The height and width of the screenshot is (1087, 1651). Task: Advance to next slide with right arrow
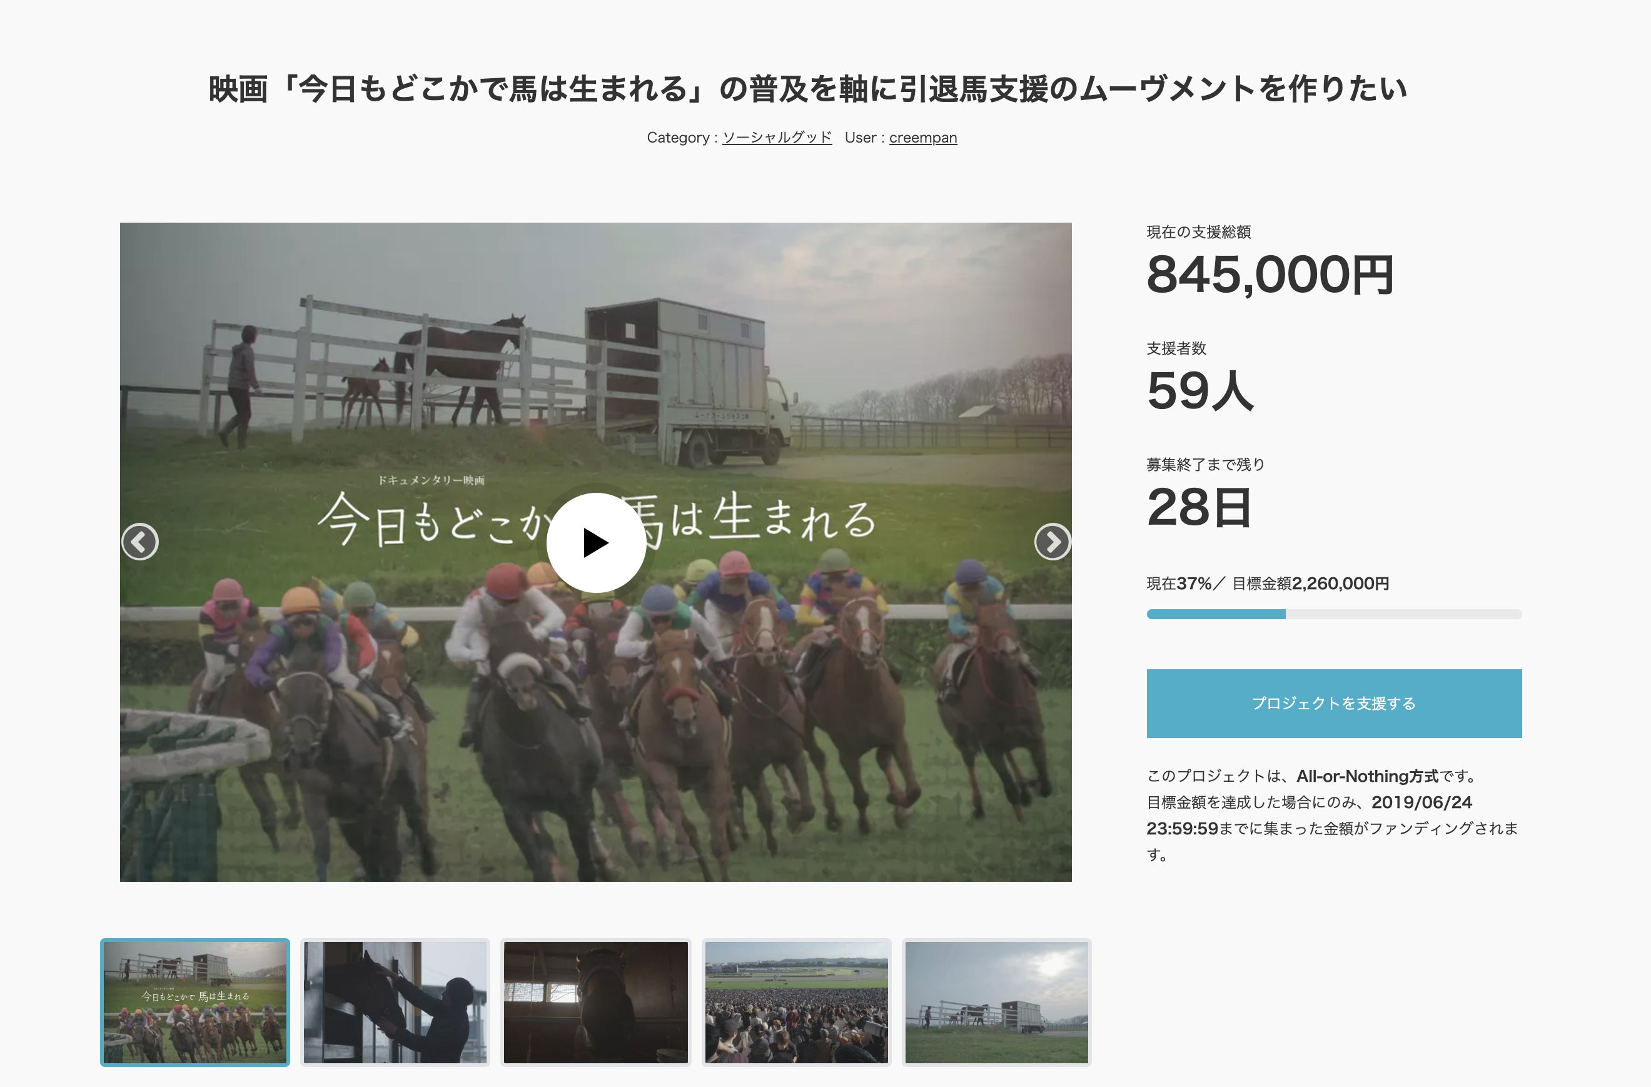pos(1053,542)
